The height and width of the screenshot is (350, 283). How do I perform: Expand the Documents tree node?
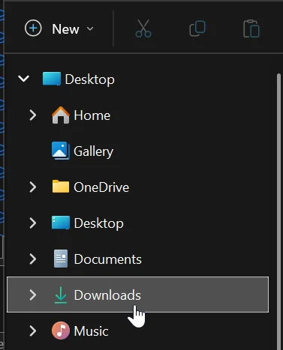tap(33, 259)
